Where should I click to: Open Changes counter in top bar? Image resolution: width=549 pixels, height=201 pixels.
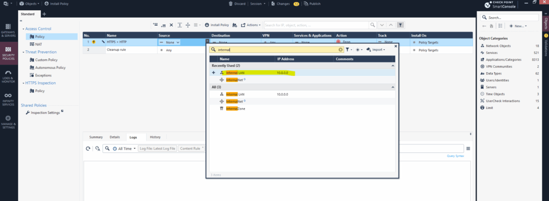pos(285,4)
